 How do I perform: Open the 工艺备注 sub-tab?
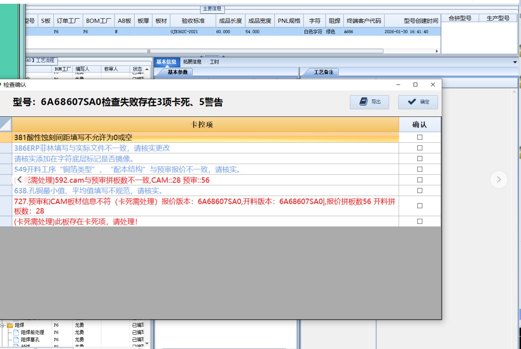tap(324, 72)
